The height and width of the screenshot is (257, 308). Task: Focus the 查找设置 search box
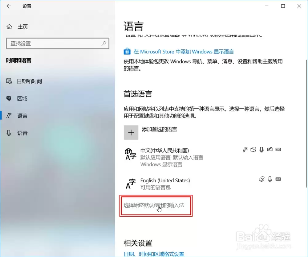(58, 44)
